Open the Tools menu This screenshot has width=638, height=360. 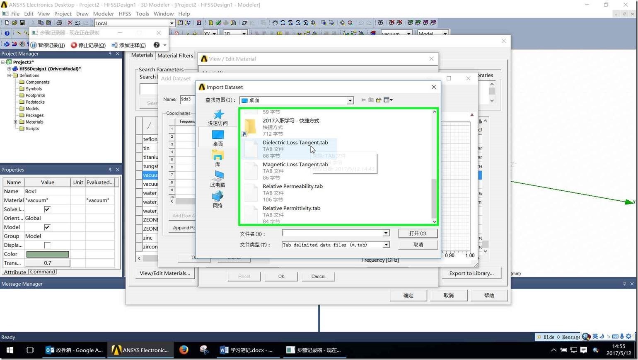(142, 14)
